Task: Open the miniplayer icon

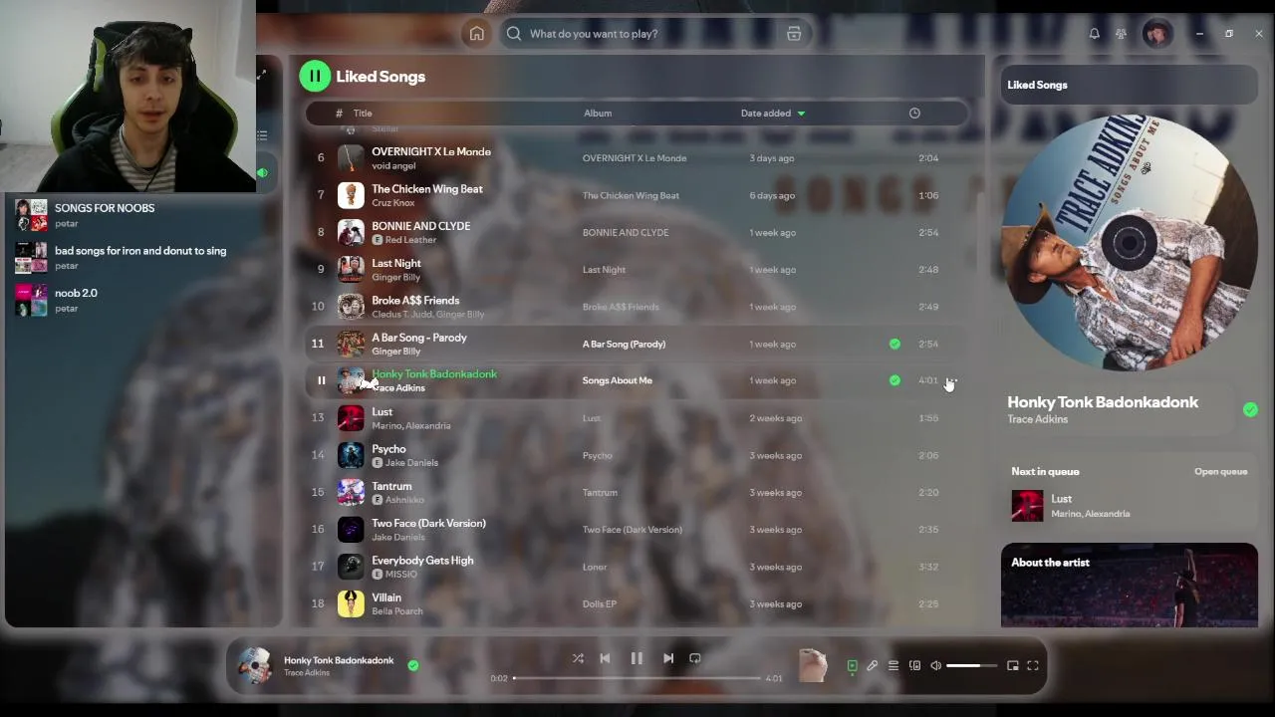Action: (x=1013, y=666)
